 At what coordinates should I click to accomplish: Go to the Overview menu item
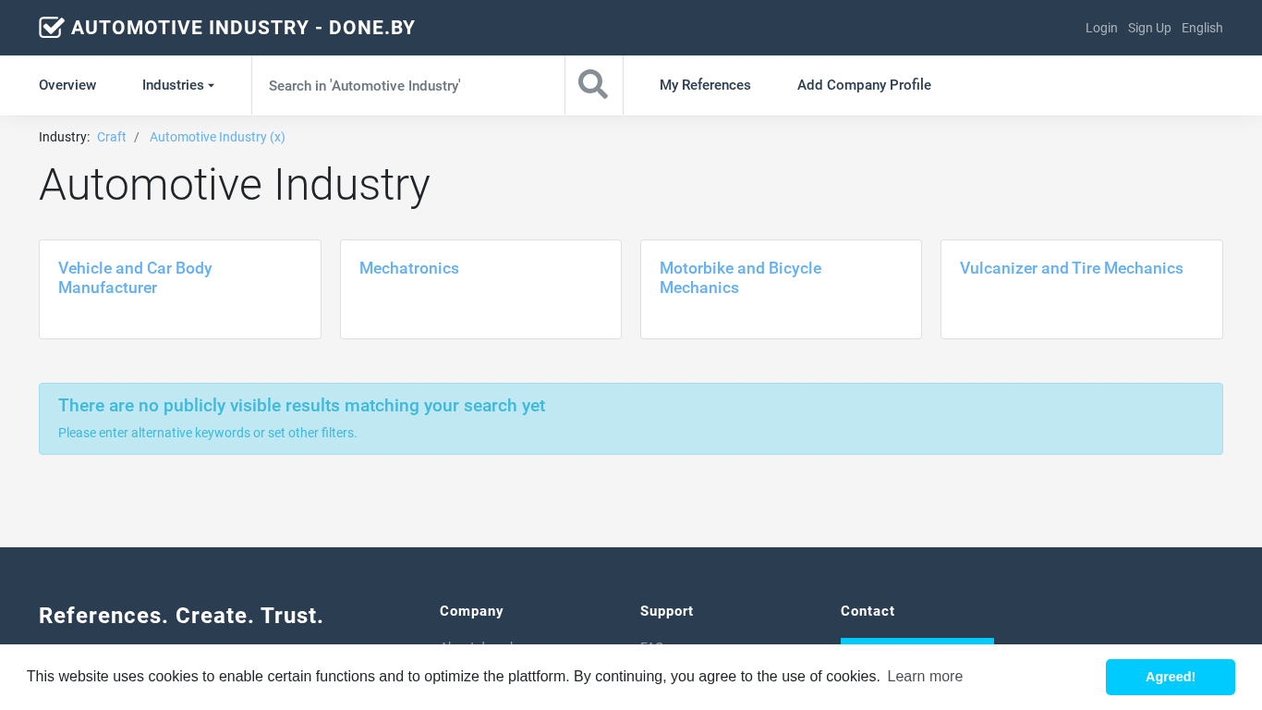pos(67,85)
